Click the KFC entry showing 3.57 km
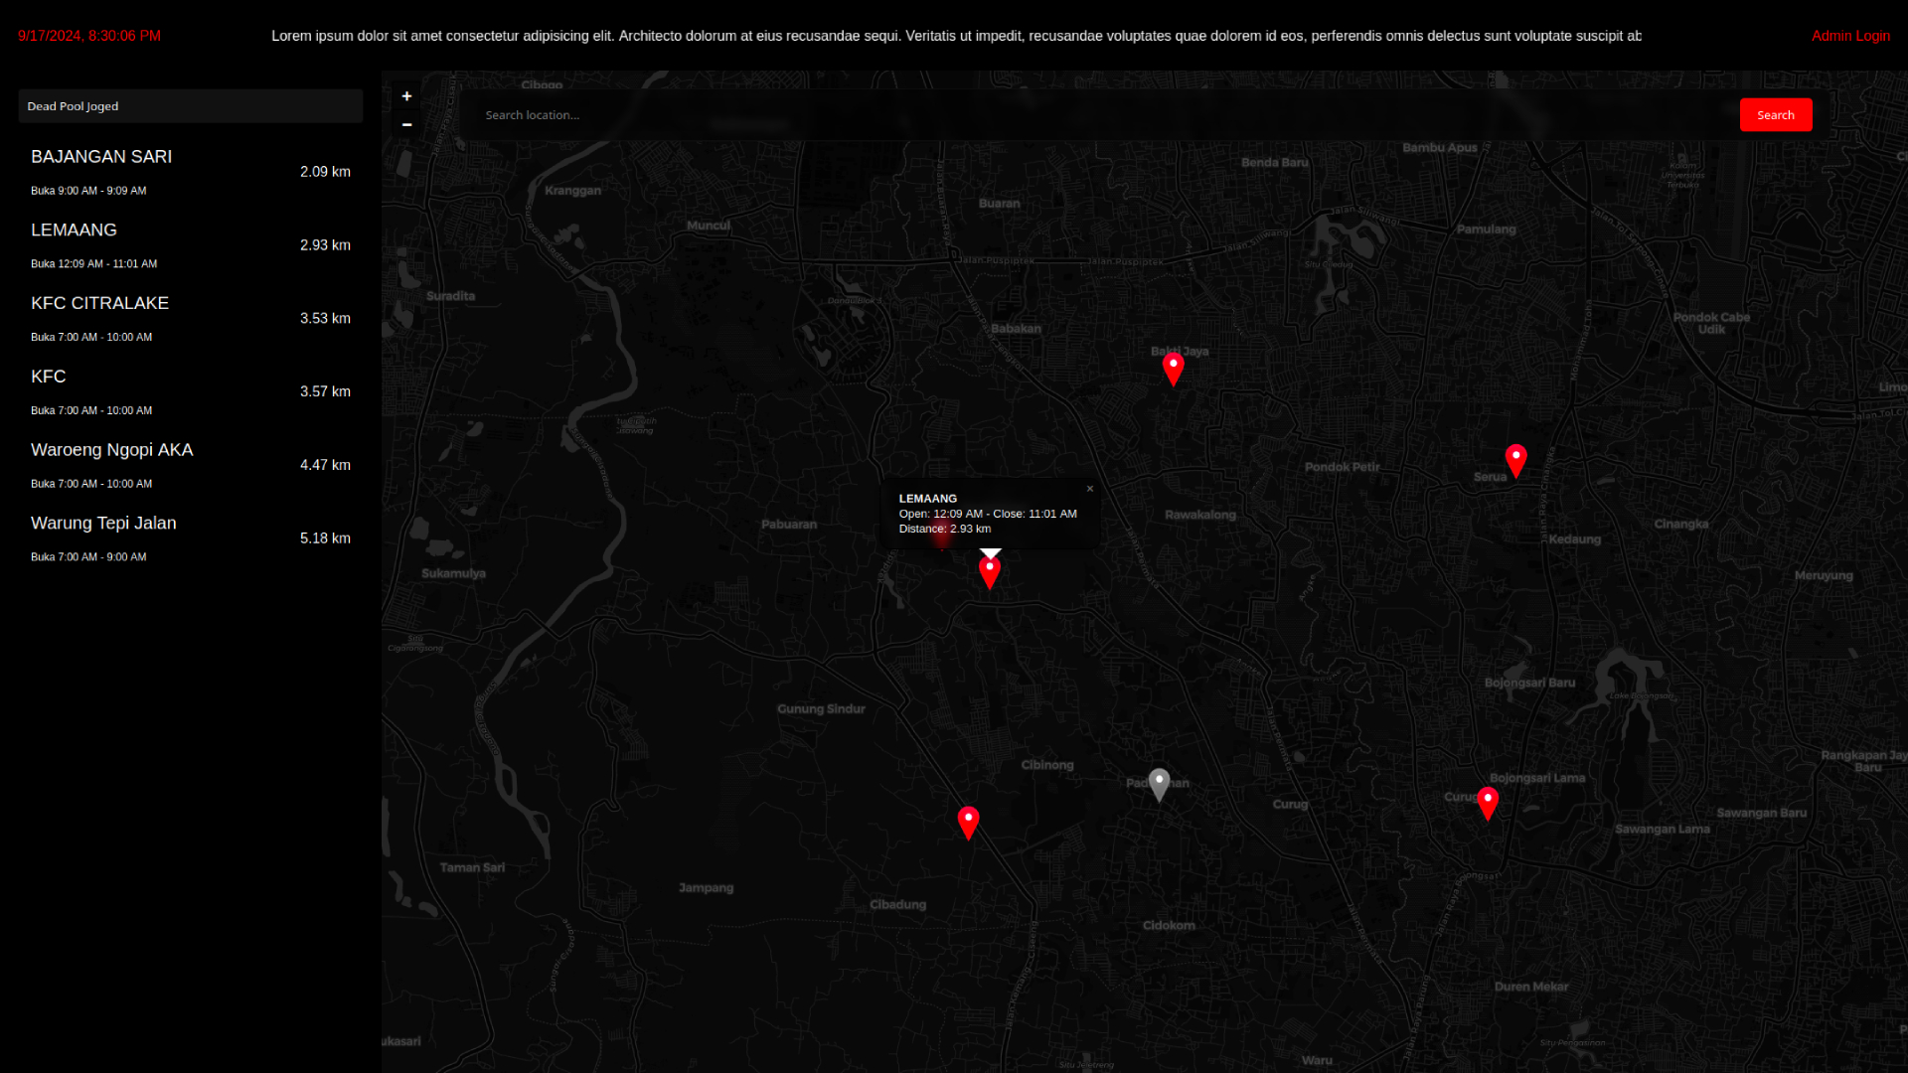The height and width of the screenshot is (1073, 1908). pyautogui.click(x=189, y=390)
